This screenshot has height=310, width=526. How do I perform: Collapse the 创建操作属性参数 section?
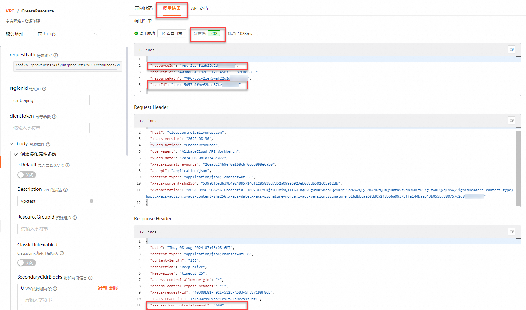click(16, 154)
